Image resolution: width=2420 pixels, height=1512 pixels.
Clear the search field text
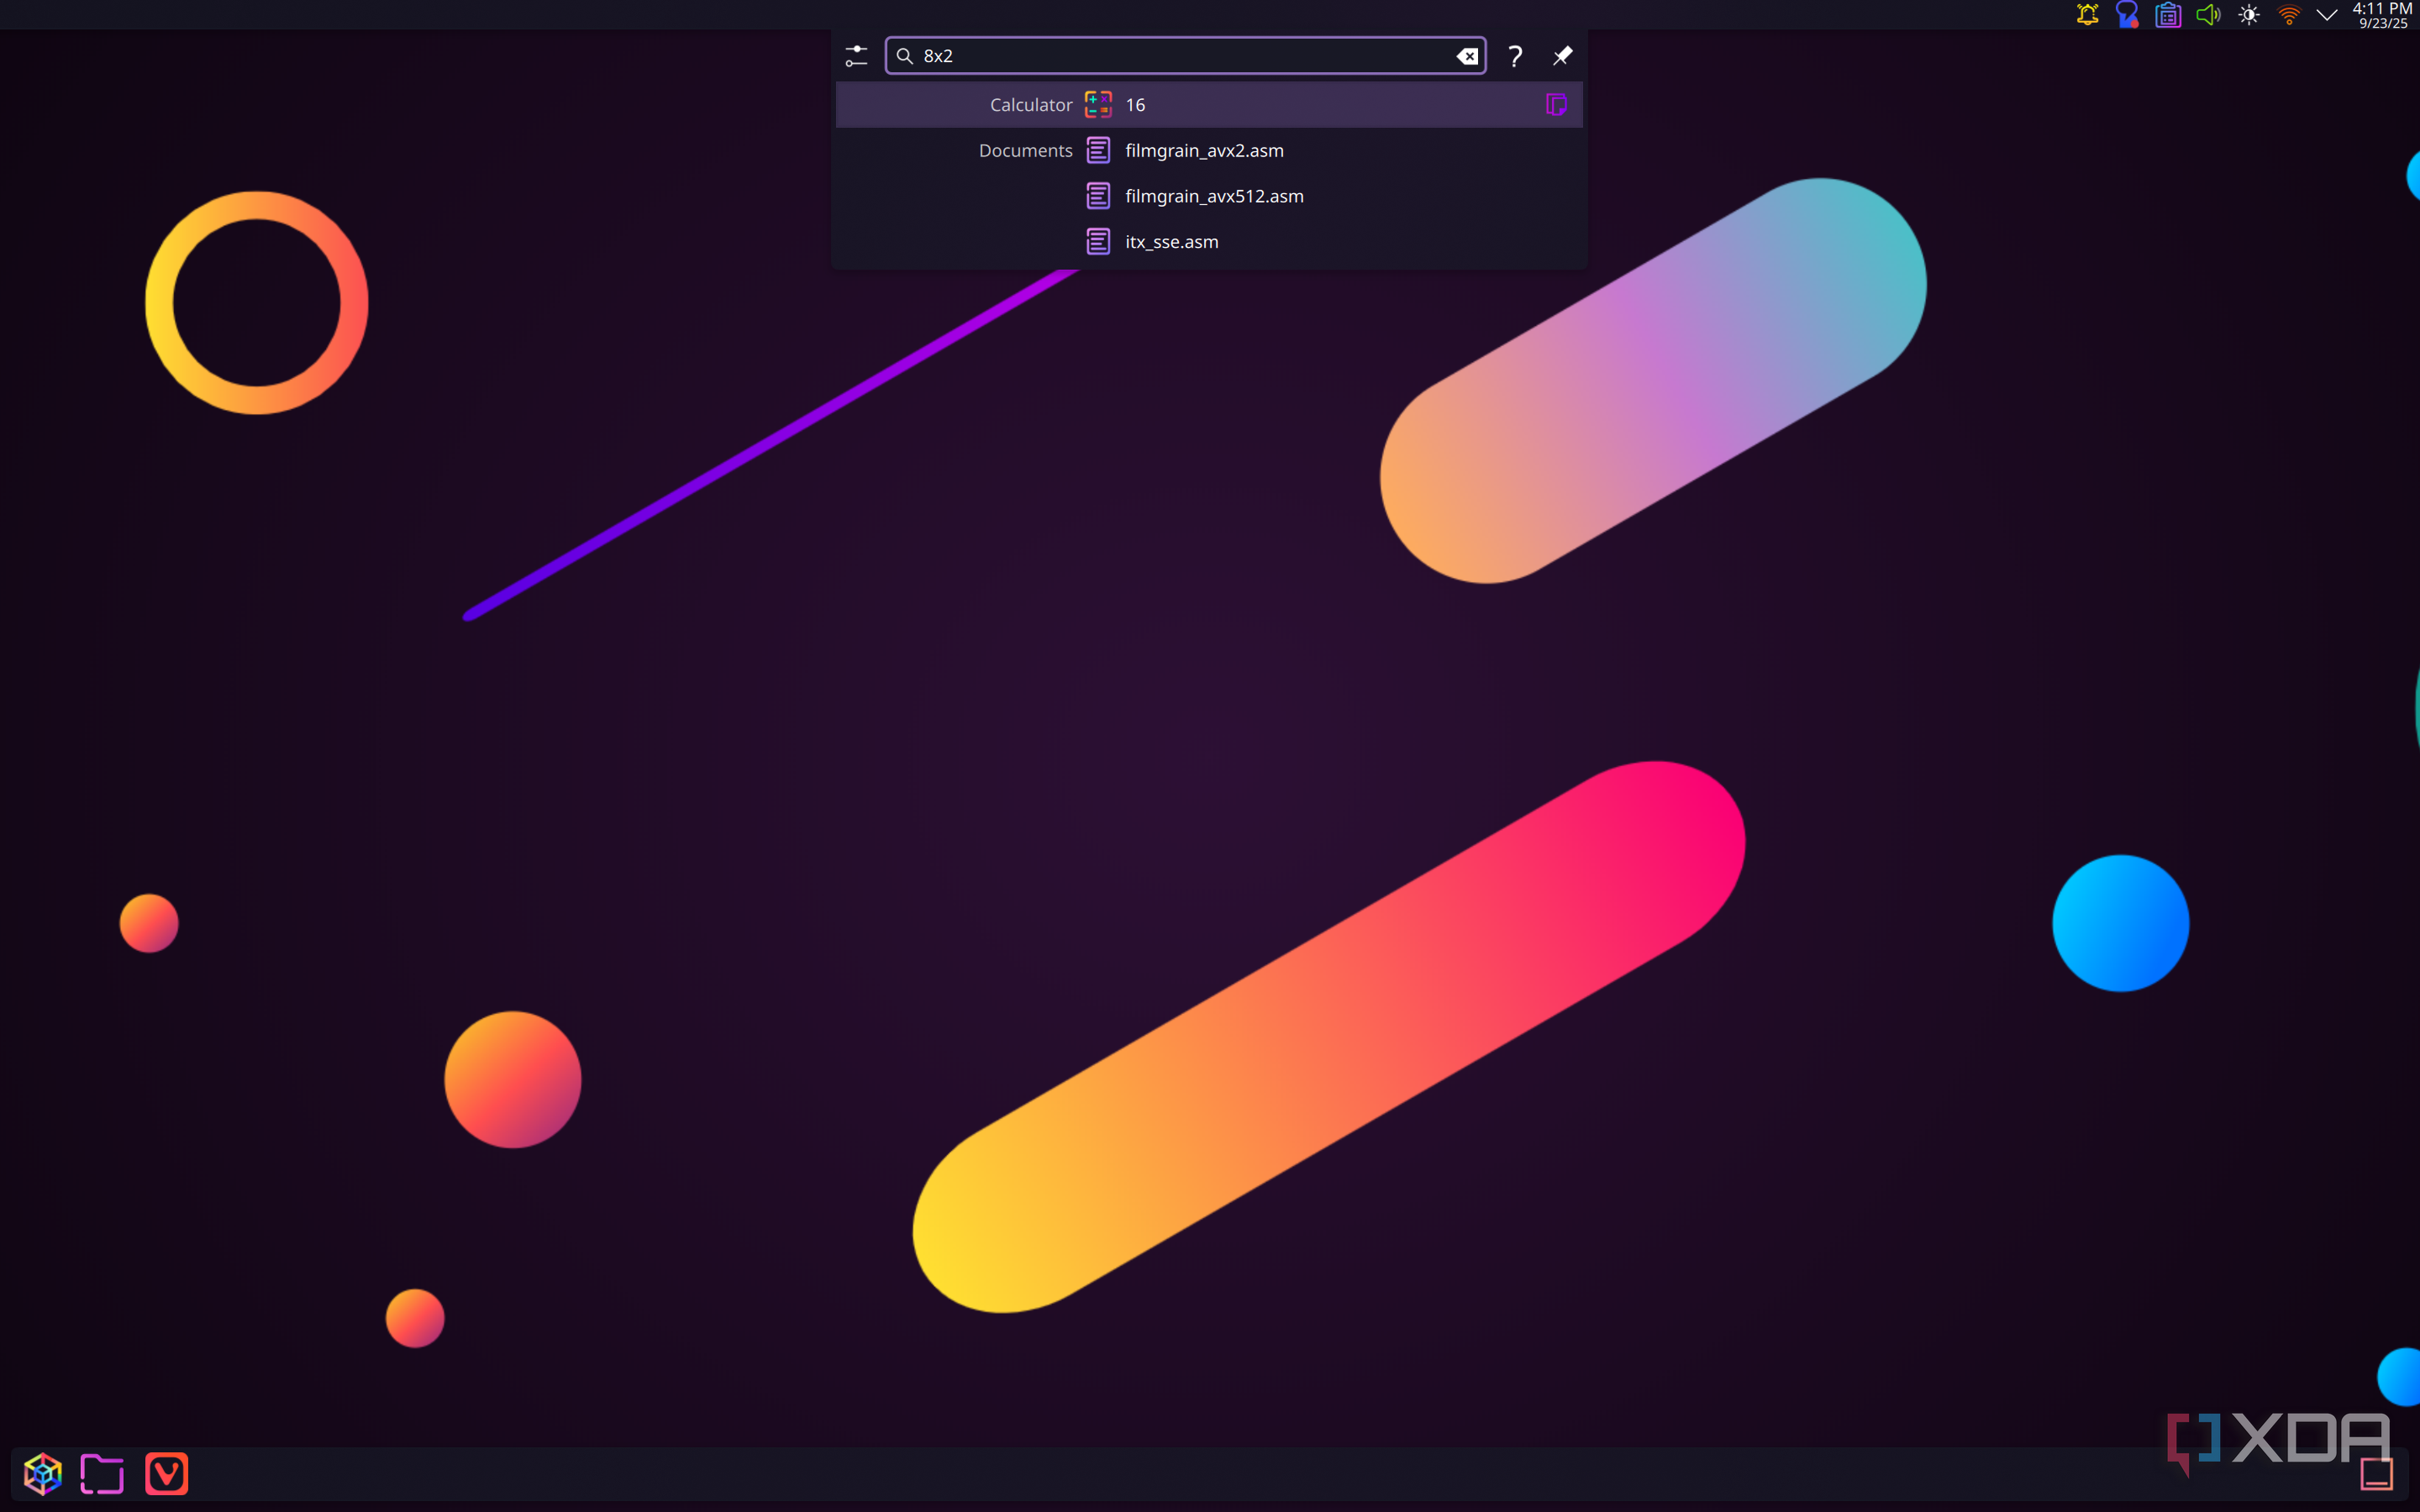(x=1467, y=56)
